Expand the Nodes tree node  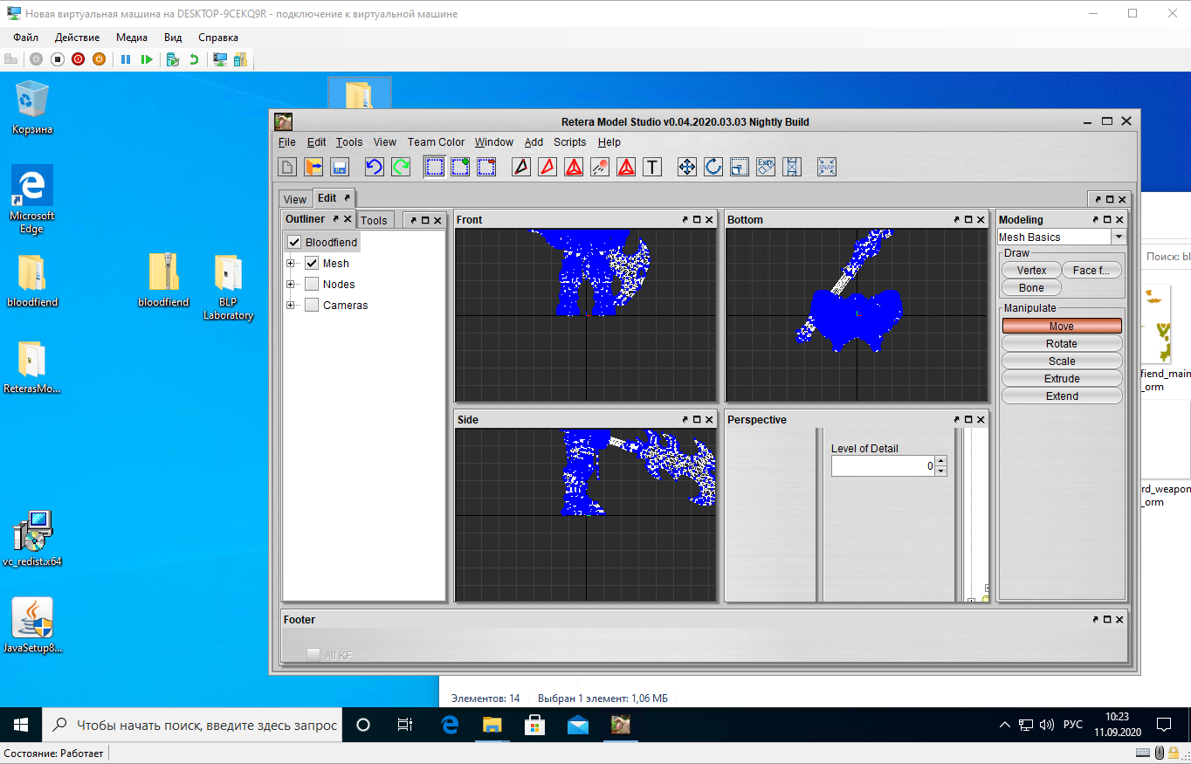click(291, 284)
